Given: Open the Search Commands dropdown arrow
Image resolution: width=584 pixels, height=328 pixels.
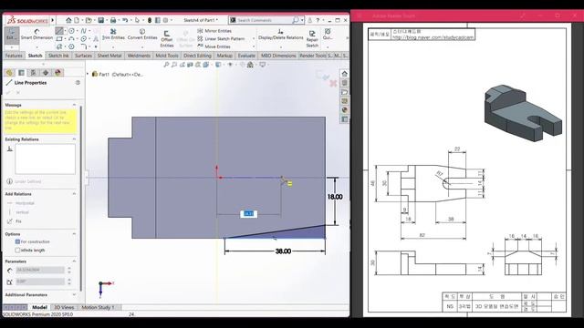Looking at the screenshot, I should 302,20.
